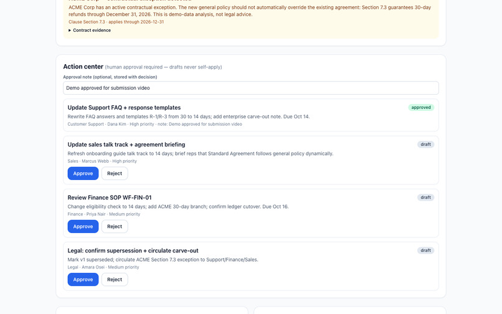
Task: Click 'Legal · Amara Osei · Medium priority' line
Action: coord(103,267)
